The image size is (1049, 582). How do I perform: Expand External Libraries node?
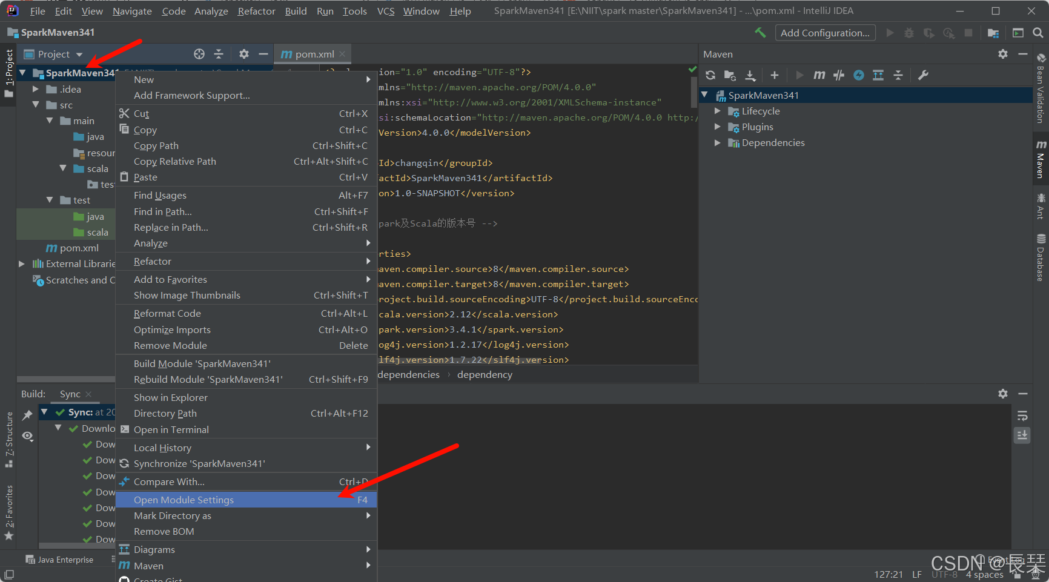click(x=22, y=263)
